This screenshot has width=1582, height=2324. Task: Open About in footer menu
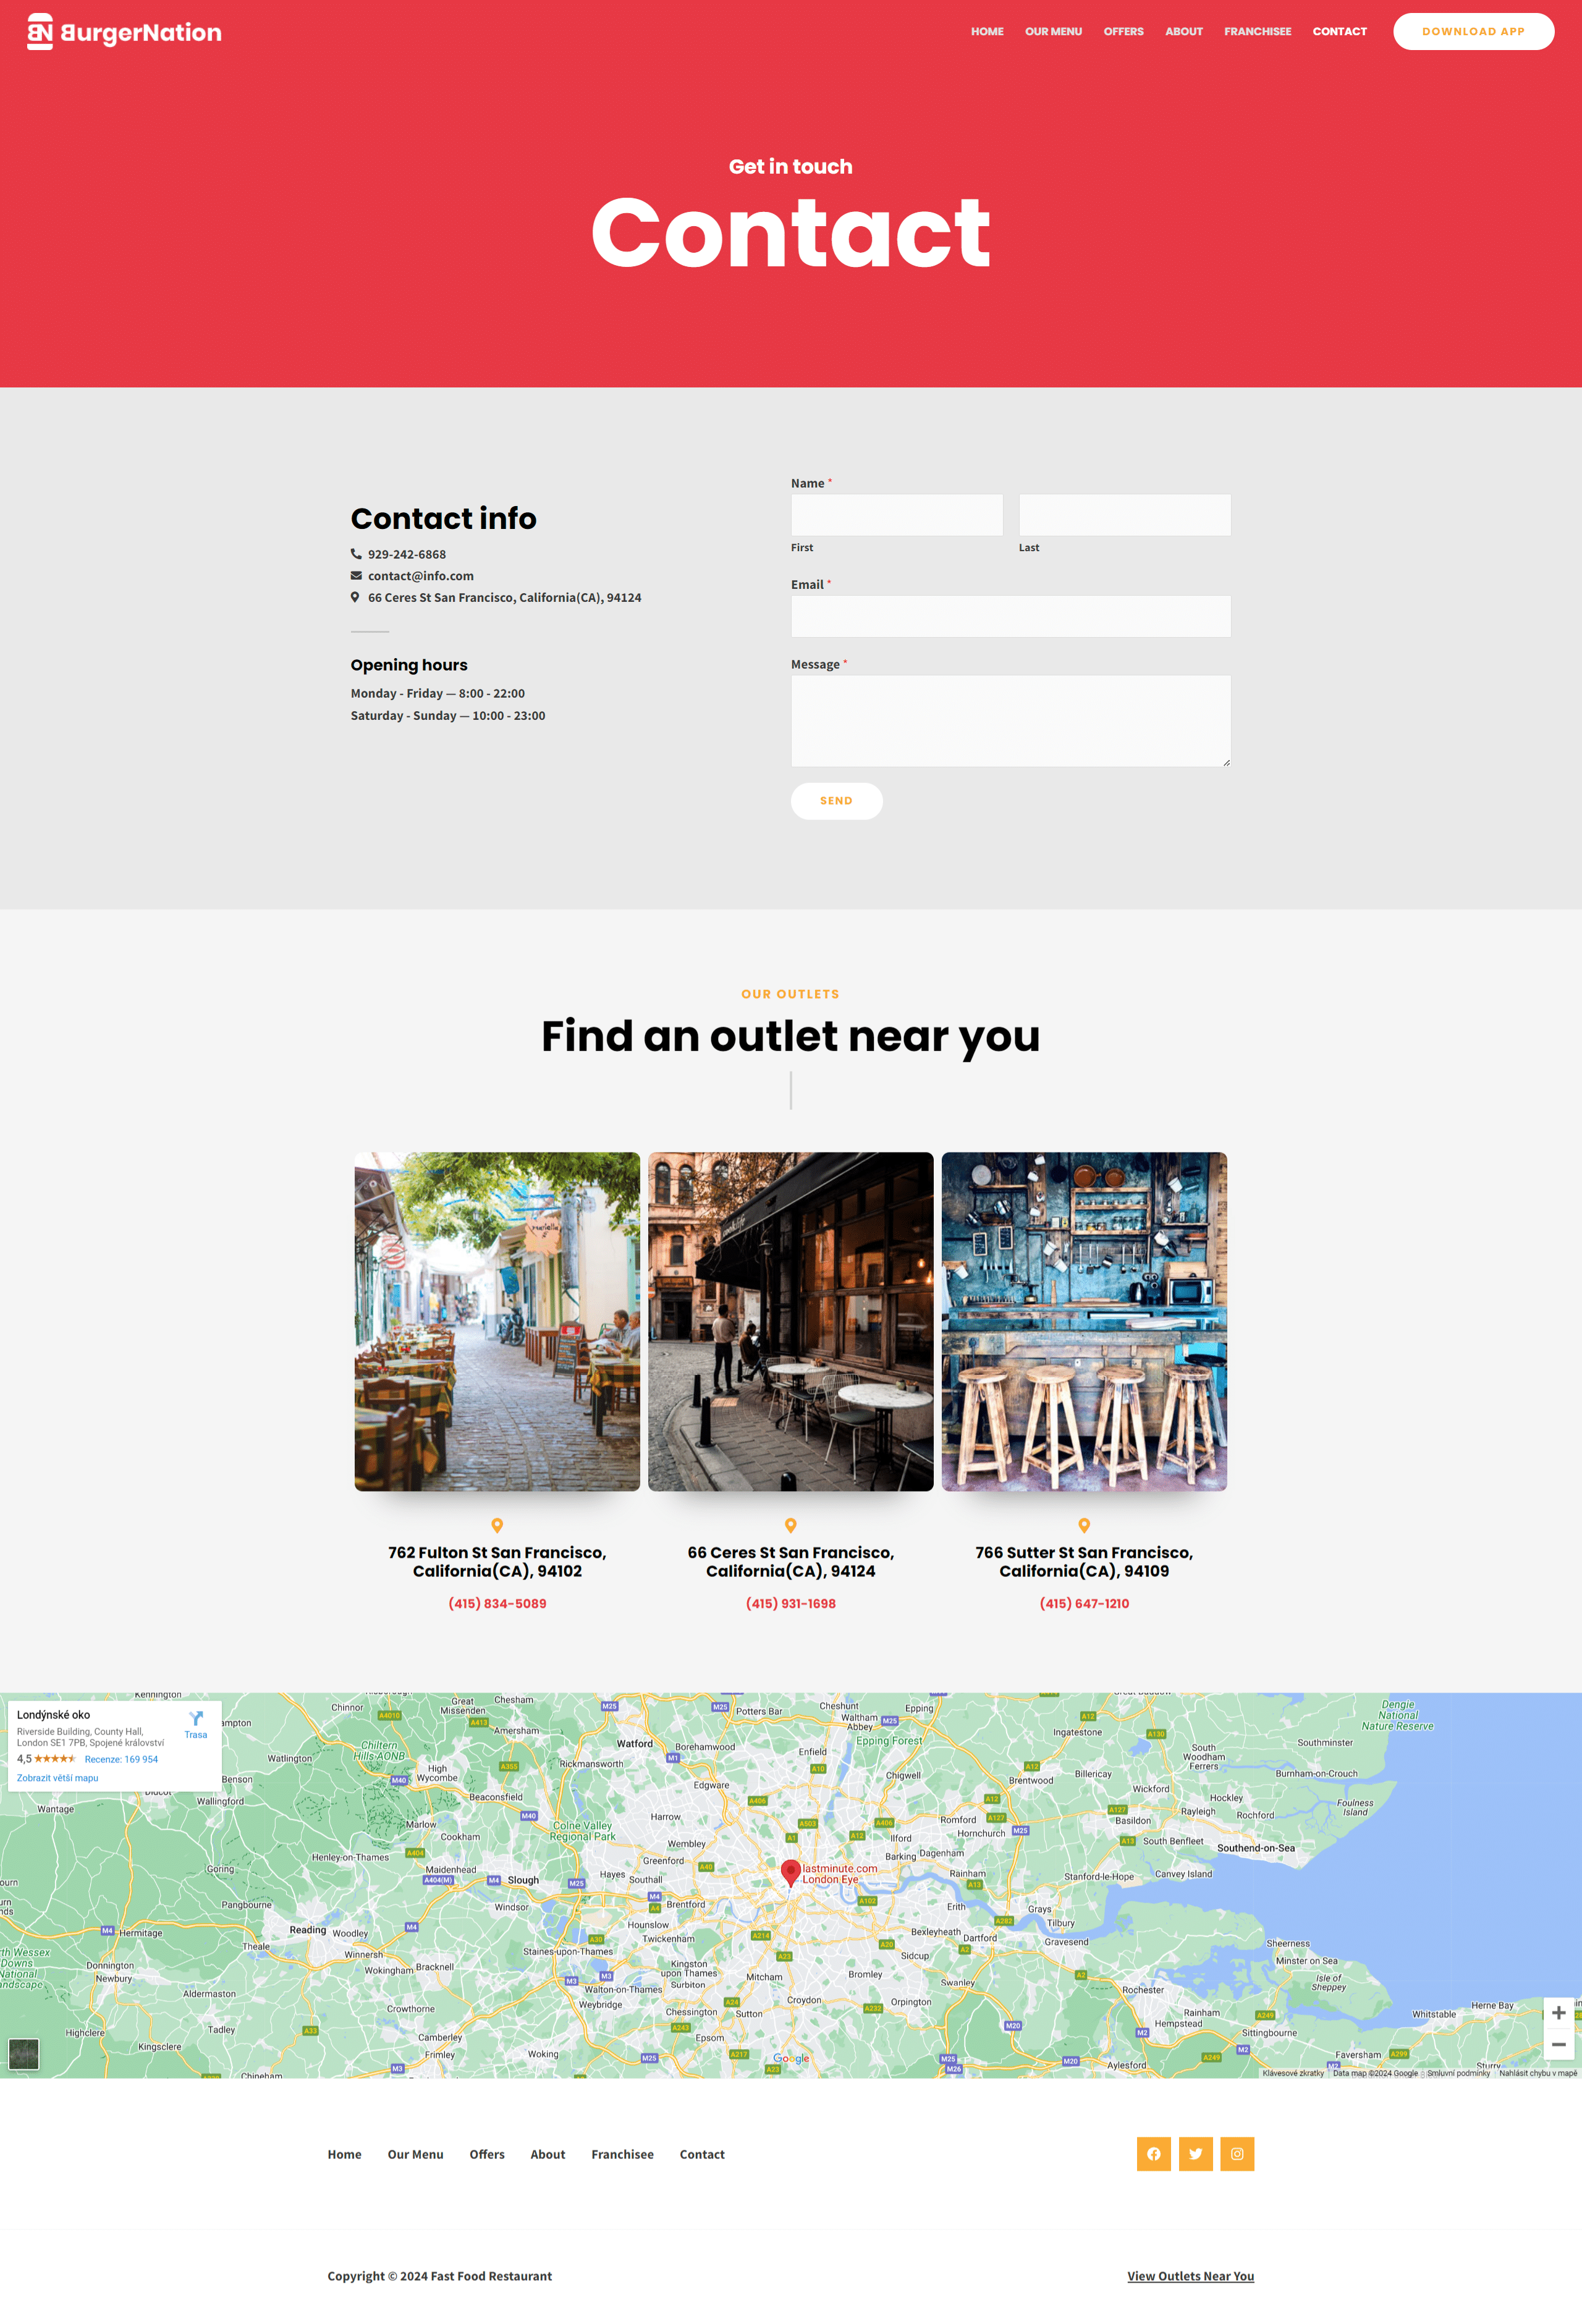click(548, 2154)
